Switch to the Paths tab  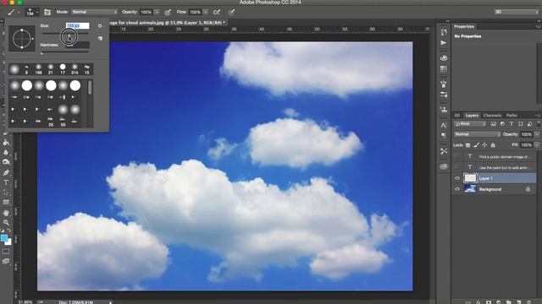point(512,116)
